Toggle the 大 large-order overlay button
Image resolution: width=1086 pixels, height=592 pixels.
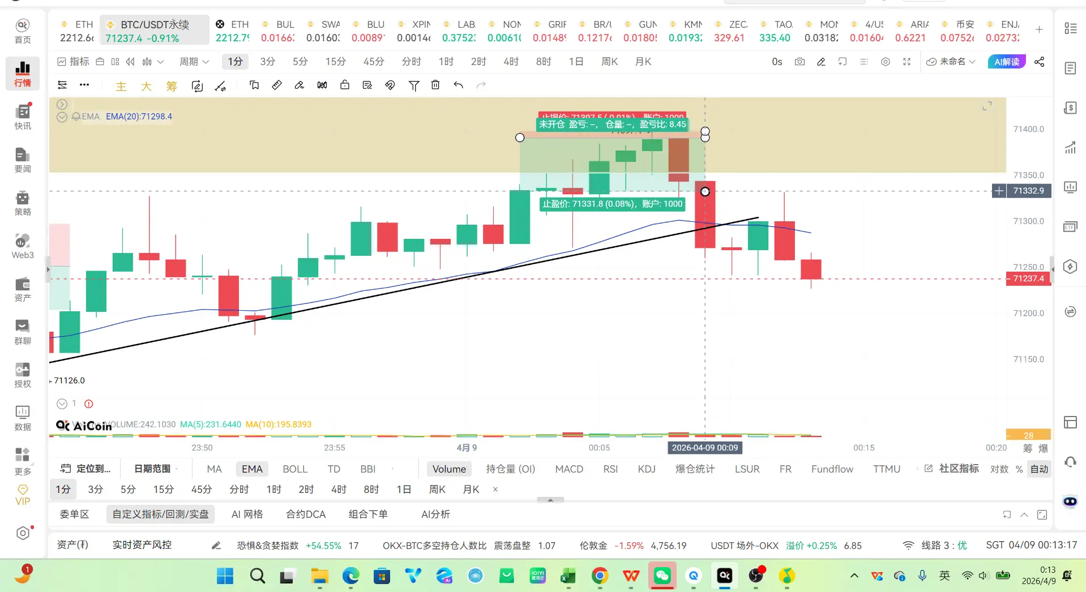(x=146, y=86)
